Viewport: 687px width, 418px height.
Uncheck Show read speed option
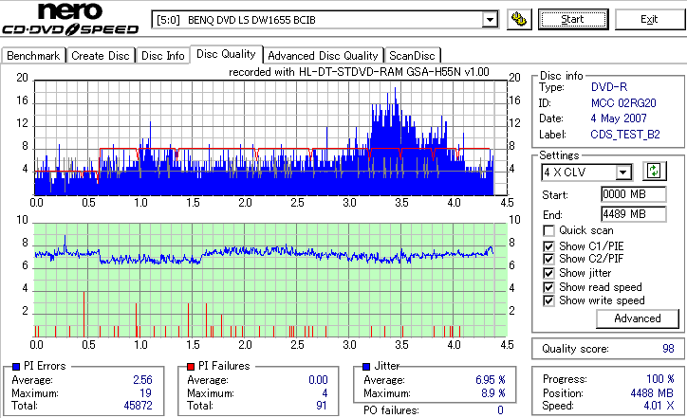click(548, 287)
